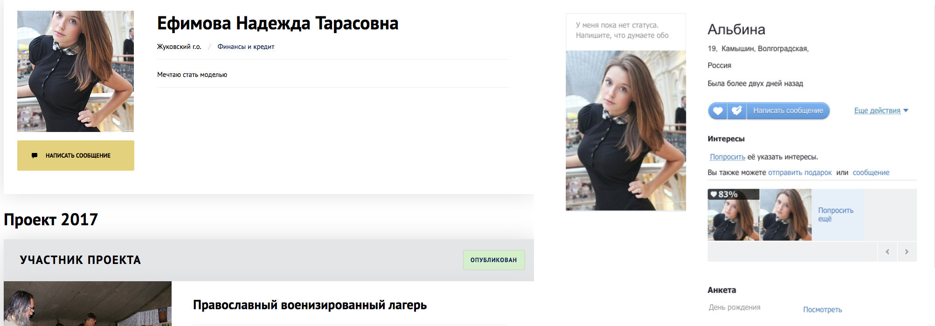Open the project thumbnail image

click(88, 304)
